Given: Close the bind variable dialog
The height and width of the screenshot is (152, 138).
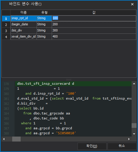Looking at the screenshot, I should (132, 4).
